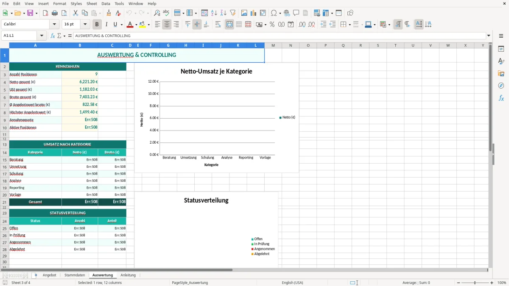
Task: Open the Special Character dropdown arrow
Action: 280,13
